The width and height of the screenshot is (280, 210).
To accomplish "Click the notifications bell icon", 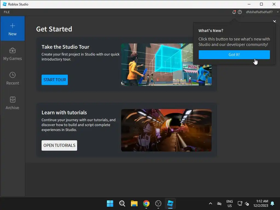I will coord(234,12).
